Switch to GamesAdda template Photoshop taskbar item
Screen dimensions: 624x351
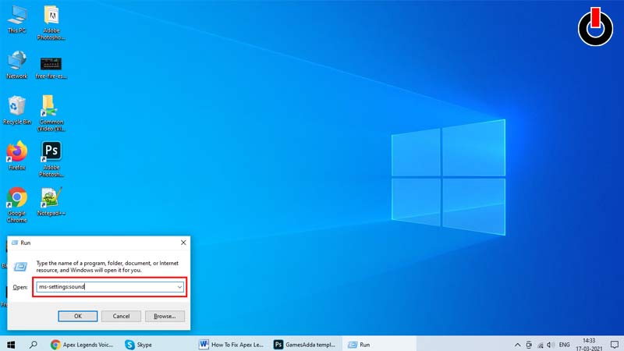[305, 344]
